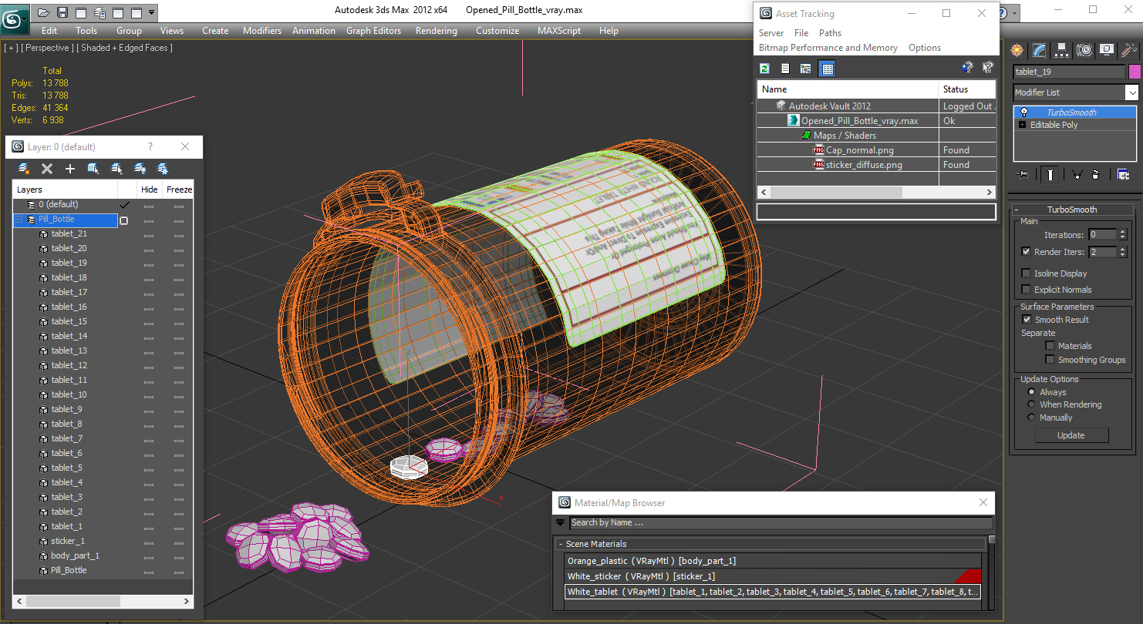The height and width of the screenshot is (624, 1143).
Task: Click the Search by Name field
Action: 780,523
